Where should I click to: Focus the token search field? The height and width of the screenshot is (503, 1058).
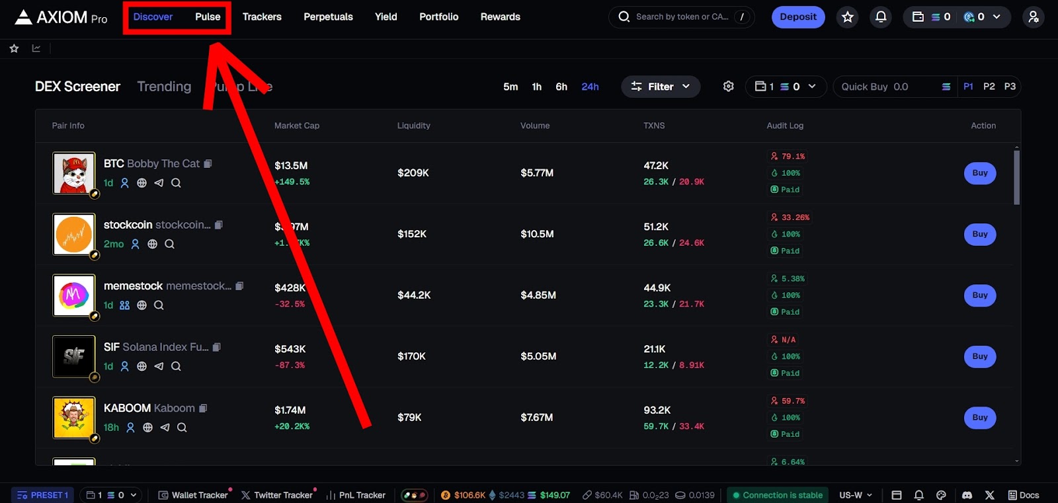click(x=681, y=17)
